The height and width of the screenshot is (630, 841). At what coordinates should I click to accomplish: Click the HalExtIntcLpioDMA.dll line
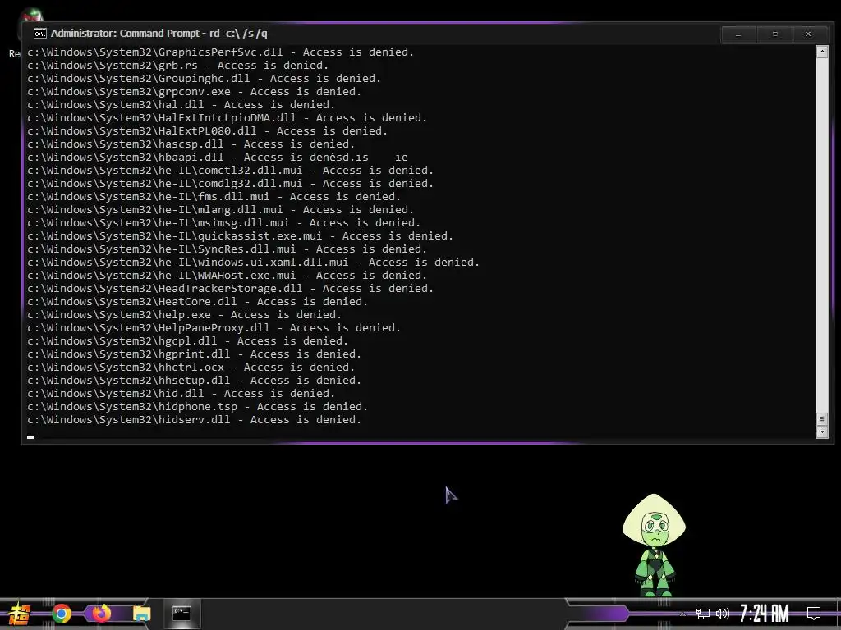227,118
